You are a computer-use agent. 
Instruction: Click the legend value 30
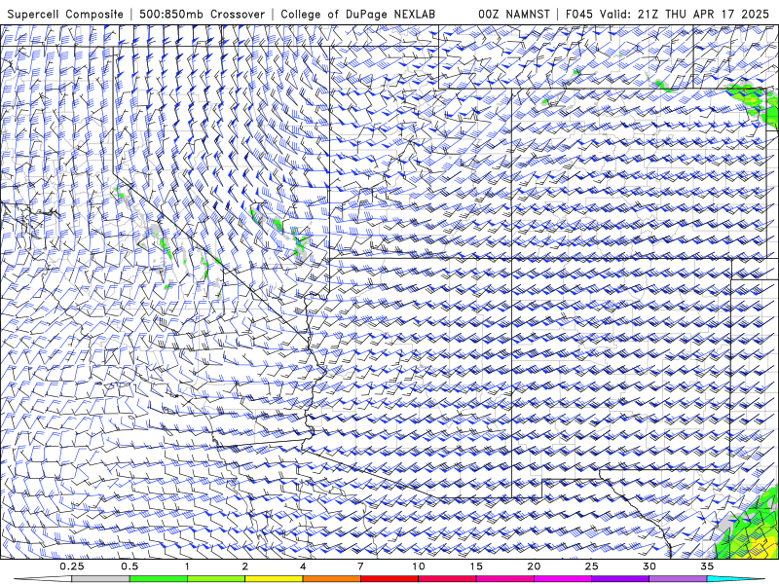coord(649,566)
